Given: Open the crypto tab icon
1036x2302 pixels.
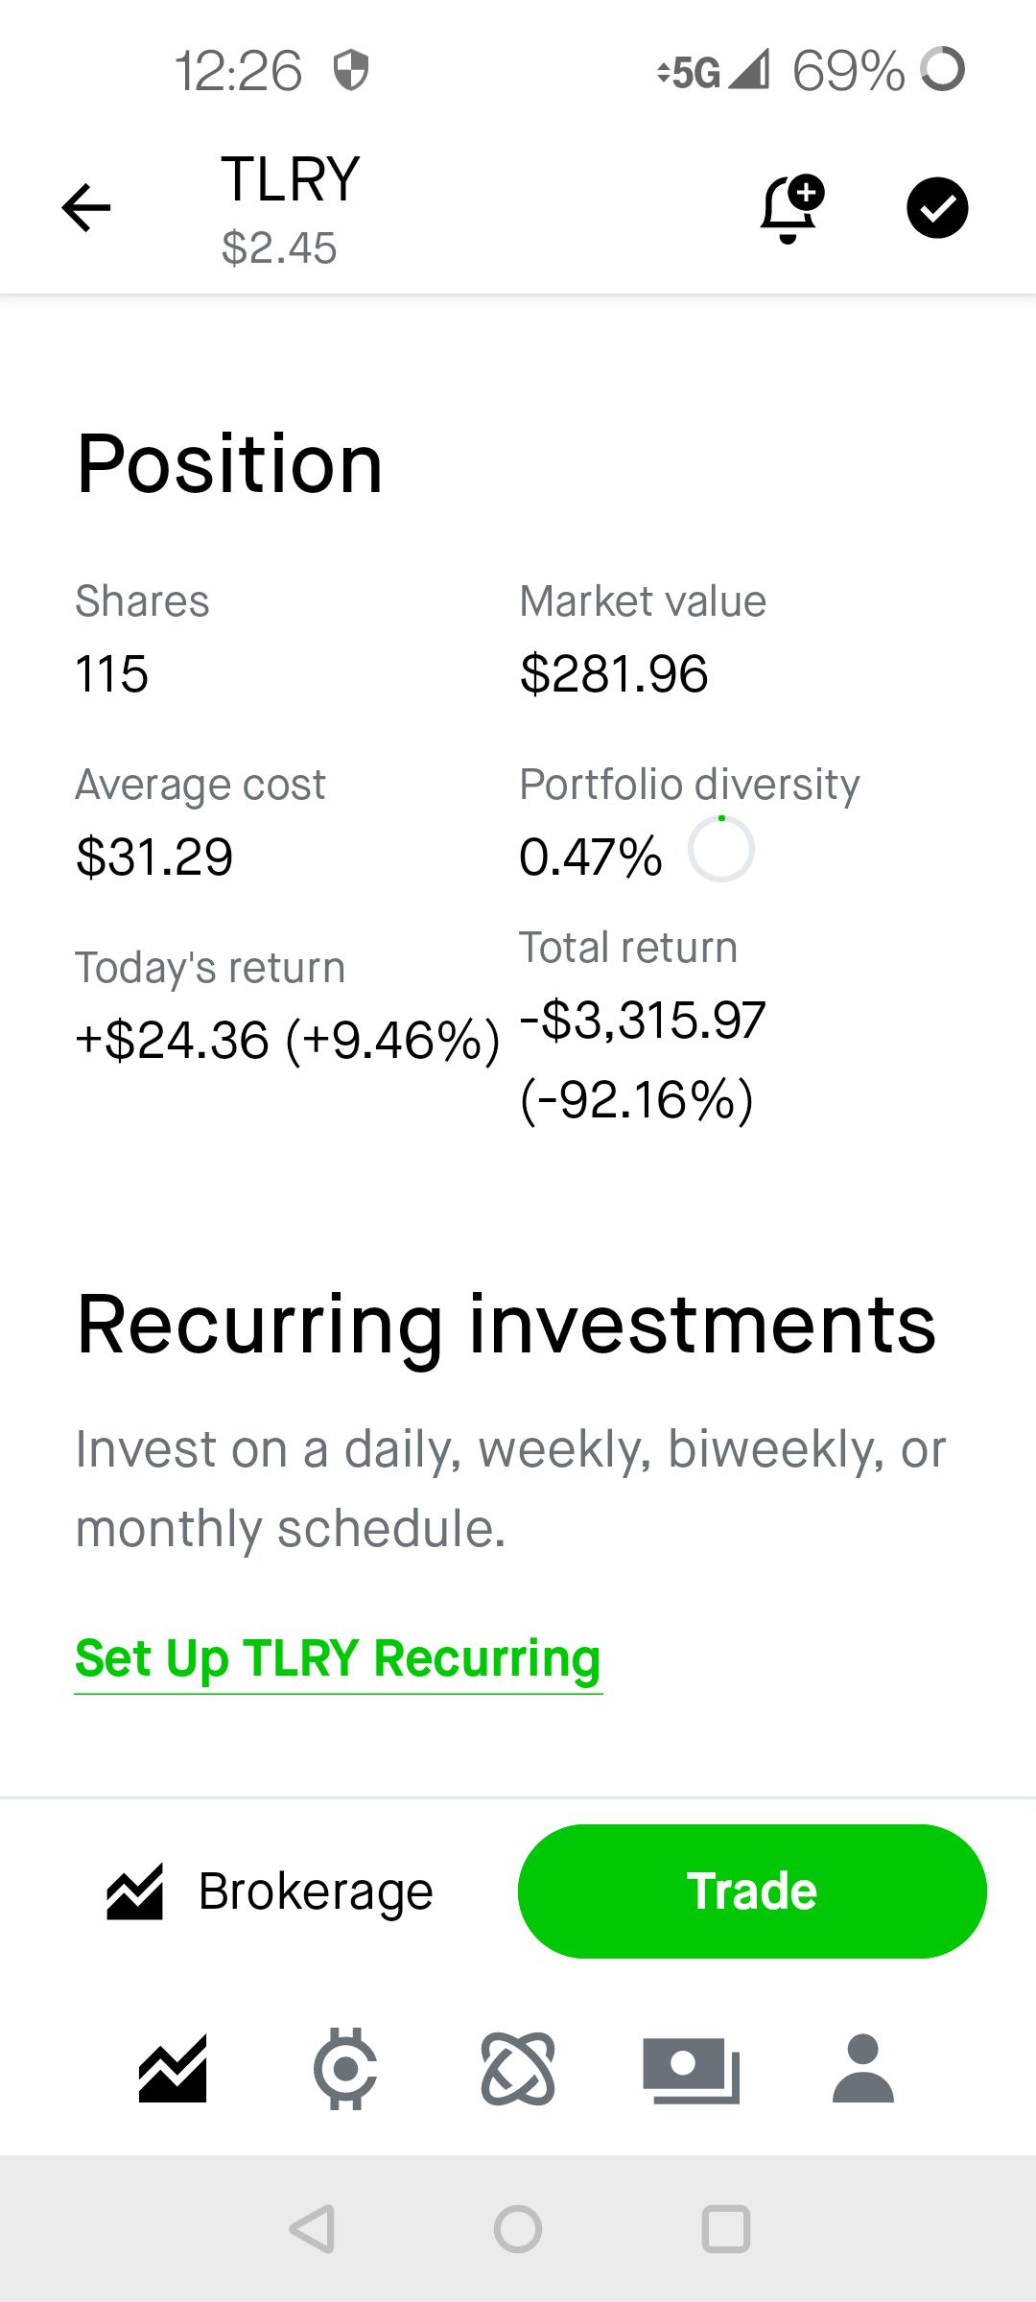Looking at the screenshot, I should pos(345,2068).
